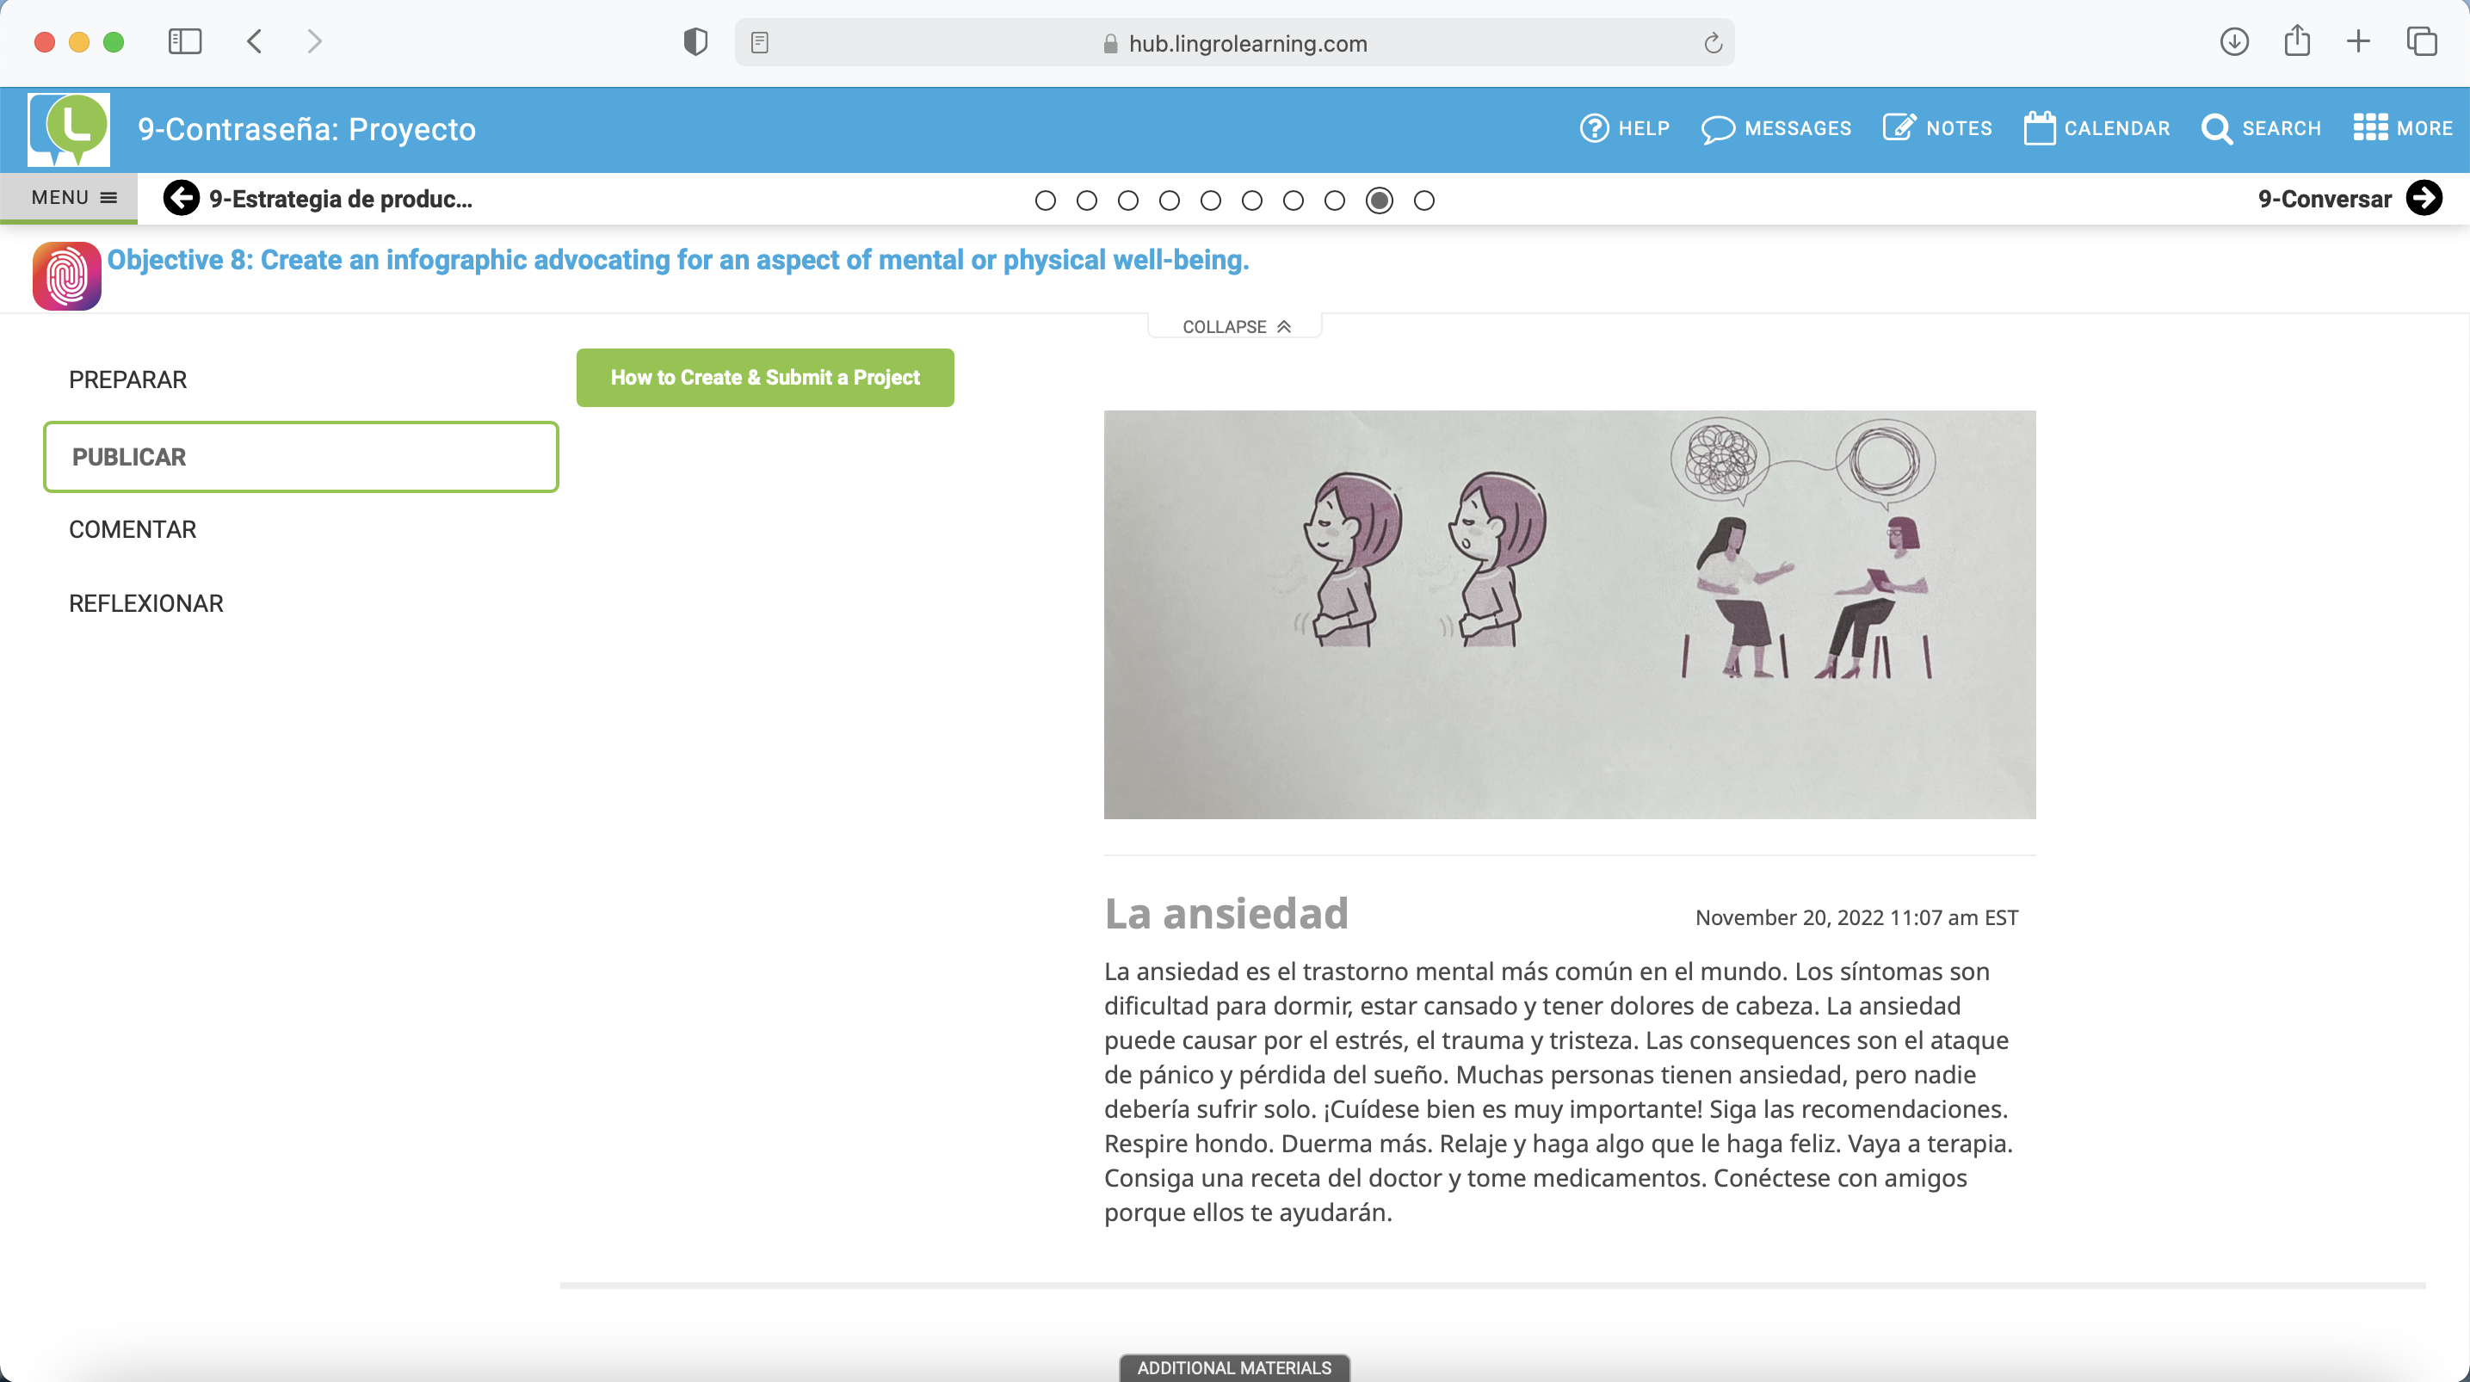
Task: Click the Objective 8 heading
Action: tap(678, 260)
